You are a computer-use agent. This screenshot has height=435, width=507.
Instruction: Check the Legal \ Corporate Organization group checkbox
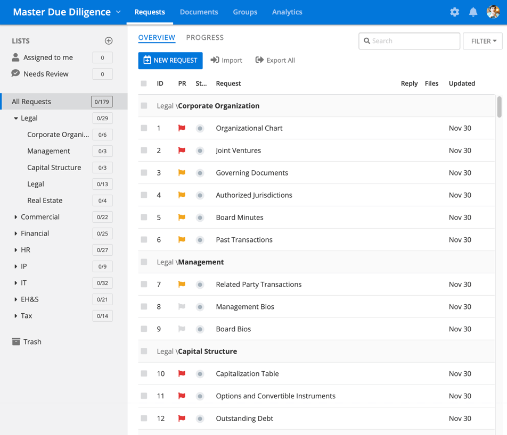coord(144,106)
